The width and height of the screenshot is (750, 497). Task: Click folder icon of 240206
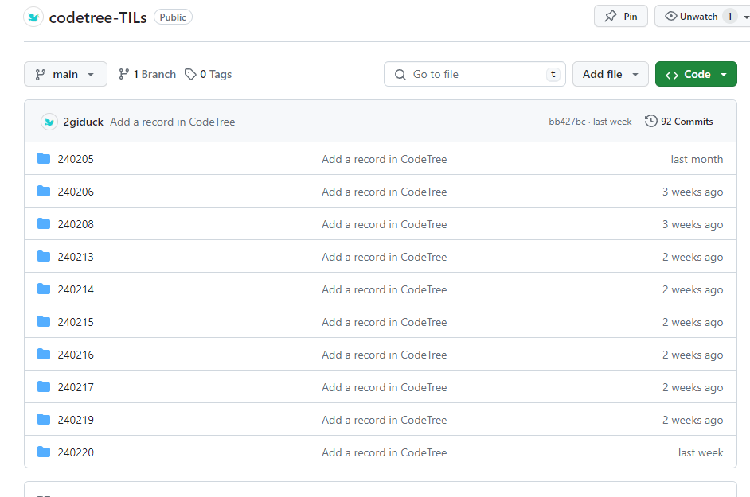coord(44,191)
